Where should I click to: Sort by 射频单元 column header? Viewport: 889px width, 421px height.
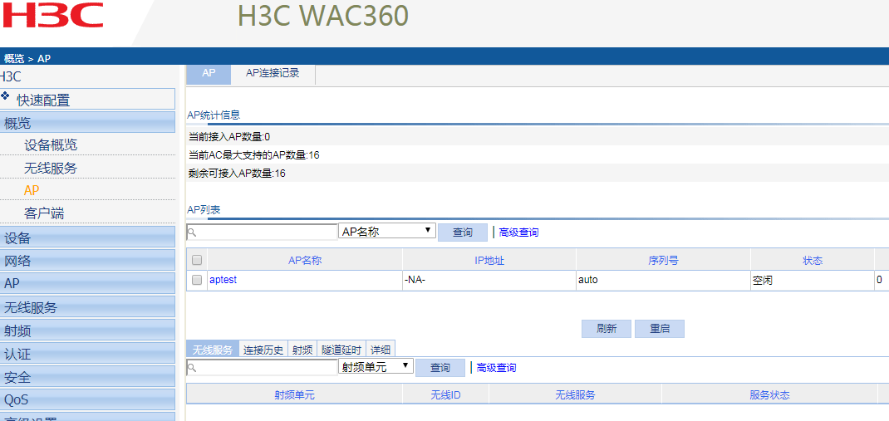pyautogui.click(x=294, y=395)
